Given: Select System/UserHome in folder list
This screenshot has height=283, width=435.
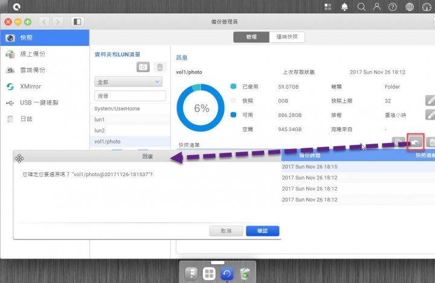Looking at the screenshot, I should point(130,109).
